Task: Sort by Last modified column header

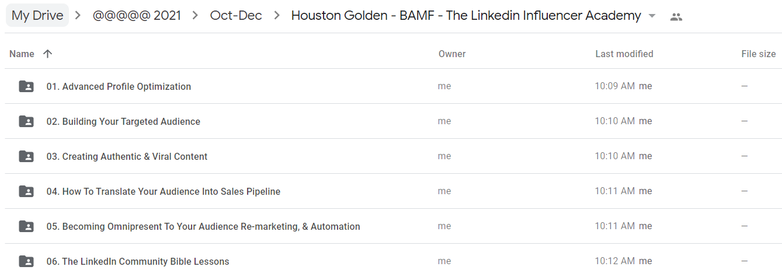Action: point(624,54)
